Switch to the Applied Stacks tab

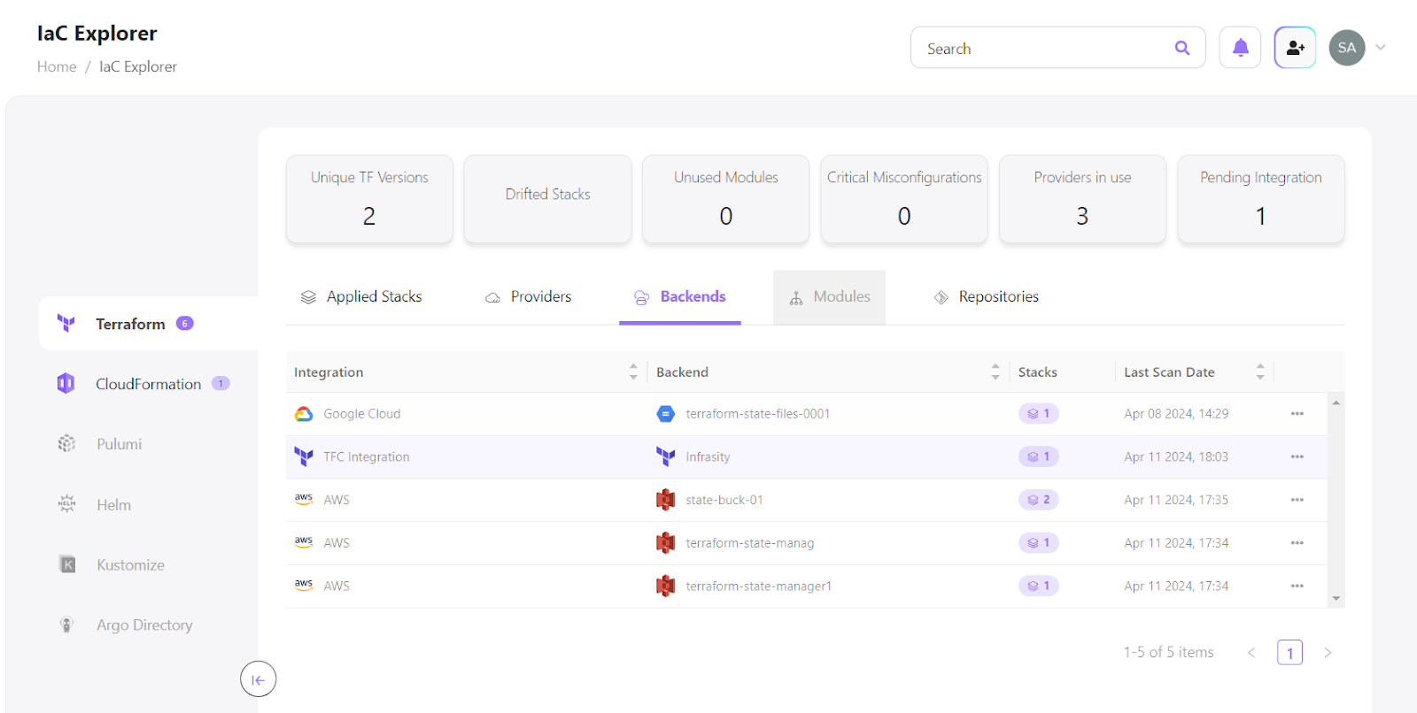pos(361,297)
